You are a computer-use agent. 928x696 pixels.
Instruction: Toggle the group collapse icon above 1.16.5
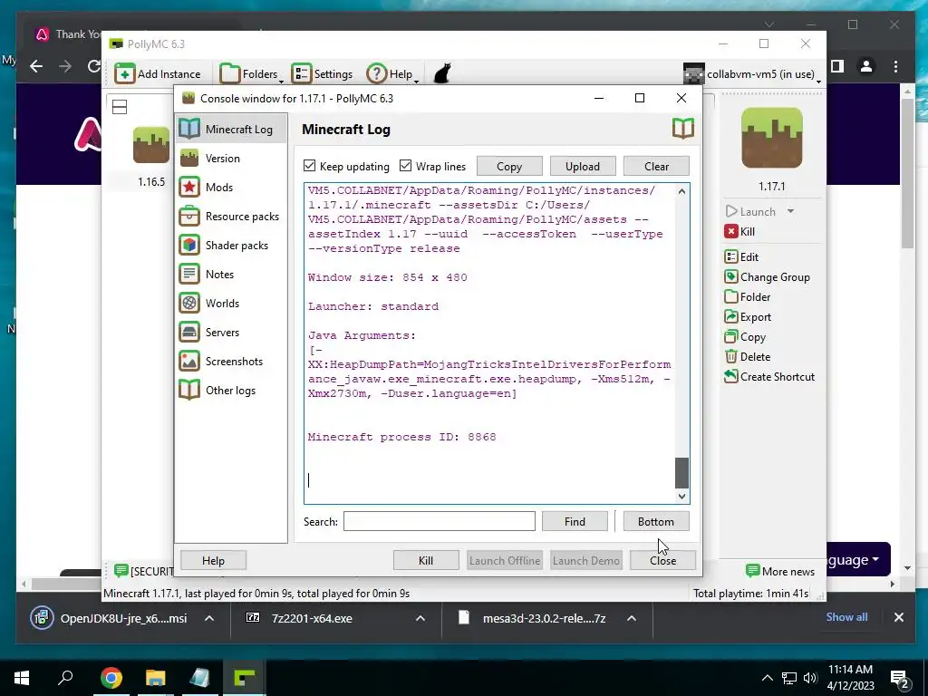[x=120, y=107]
